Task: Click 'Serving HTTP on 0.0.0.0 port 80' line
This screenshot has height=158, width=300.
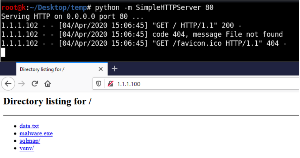Action: (72, 16)
